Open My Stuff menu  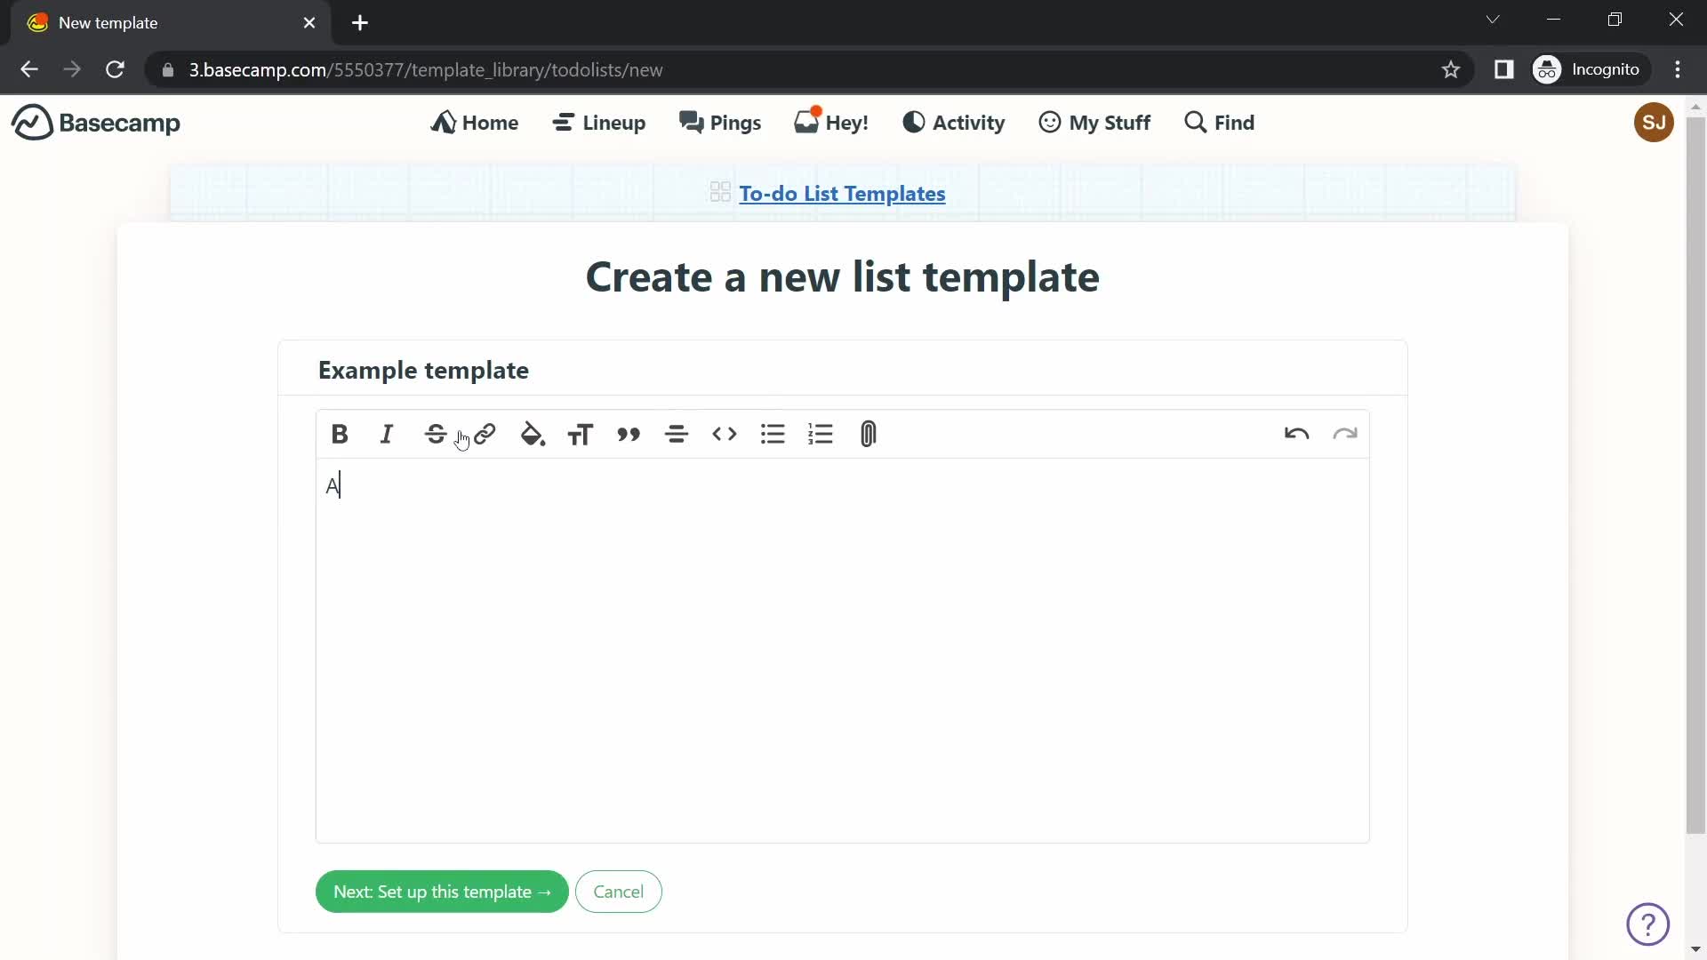click(x=1095, y=122)
